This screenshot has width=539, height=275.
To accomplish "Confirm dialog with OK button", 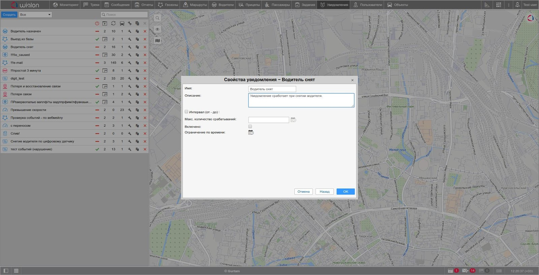I will coord(345,191).
